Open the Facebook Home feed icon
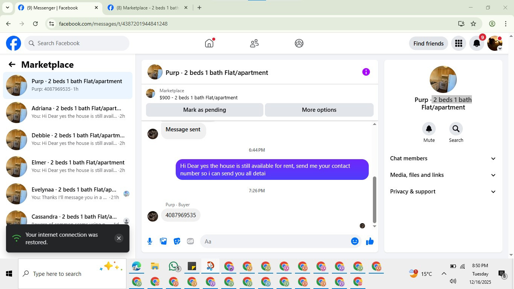This screenshot has width=514, height=289. click(209, 43)
